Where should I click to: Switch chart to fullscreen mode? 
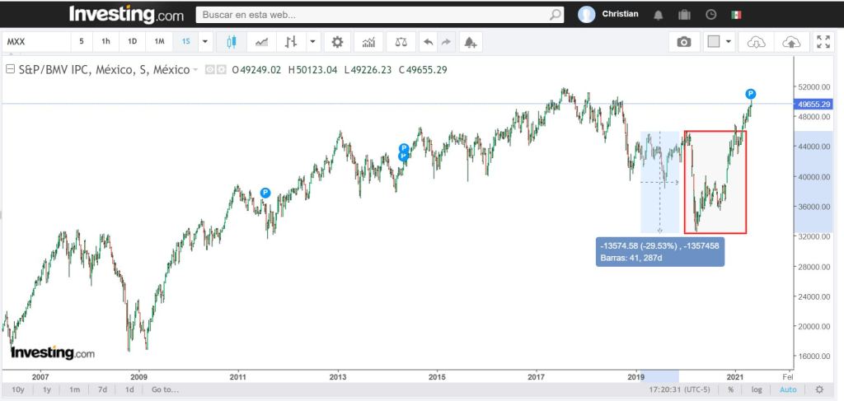tap(823, 42)
